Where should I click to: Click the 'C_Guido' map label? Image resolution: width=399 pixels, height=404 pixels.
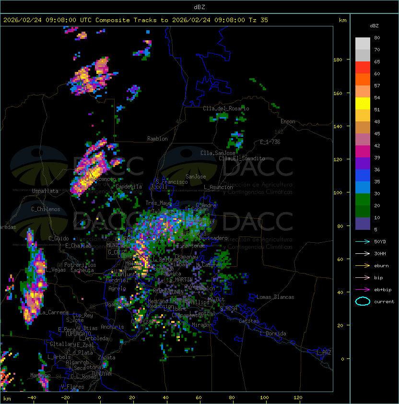(x=59, y=238)
